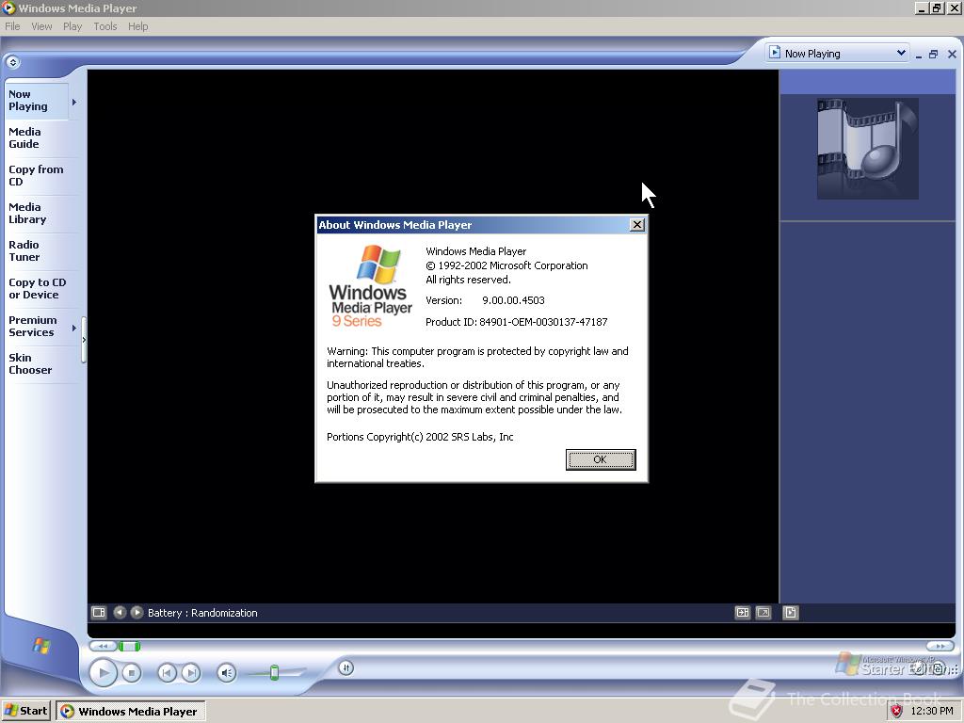The height and width of the screenshot is (723, 964).
Task: Select the next visualization arrow
Action: [x=137, y=612]
